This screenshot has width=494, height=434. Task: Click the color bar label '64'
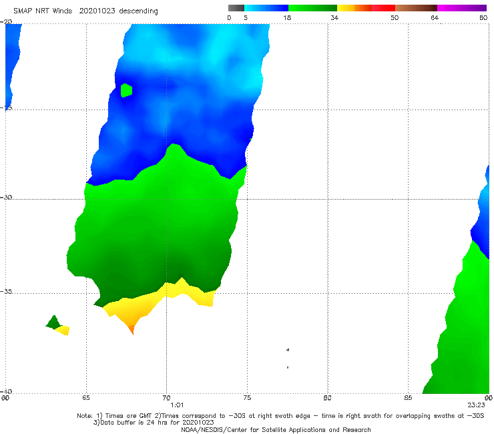435,17
